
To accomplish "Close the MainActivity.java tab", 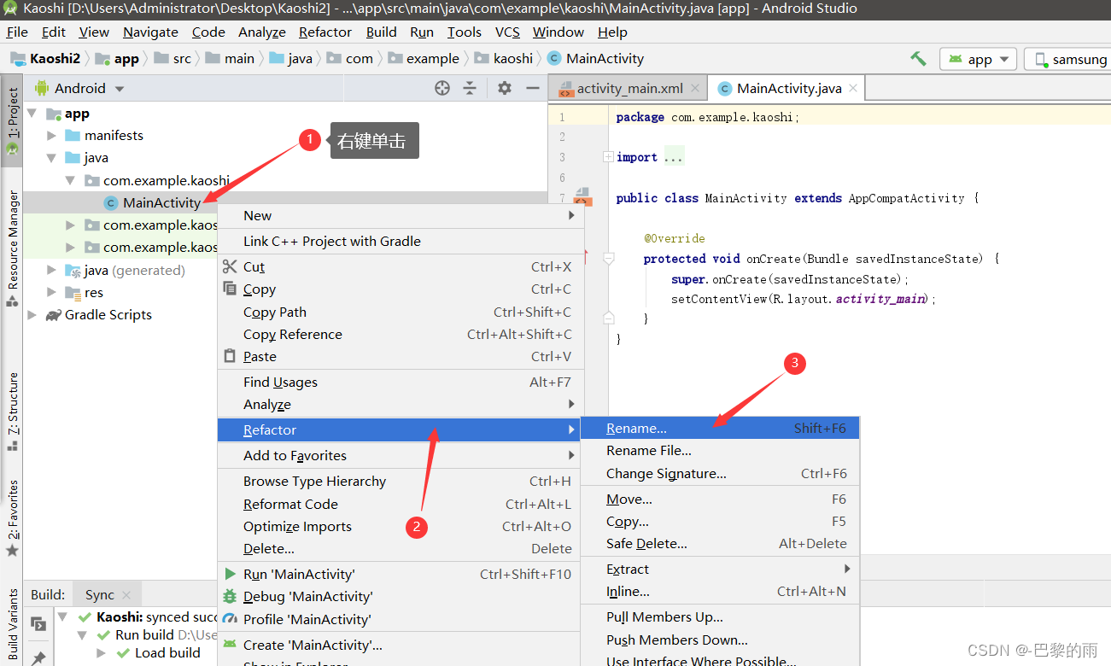I will coord(853,88).
